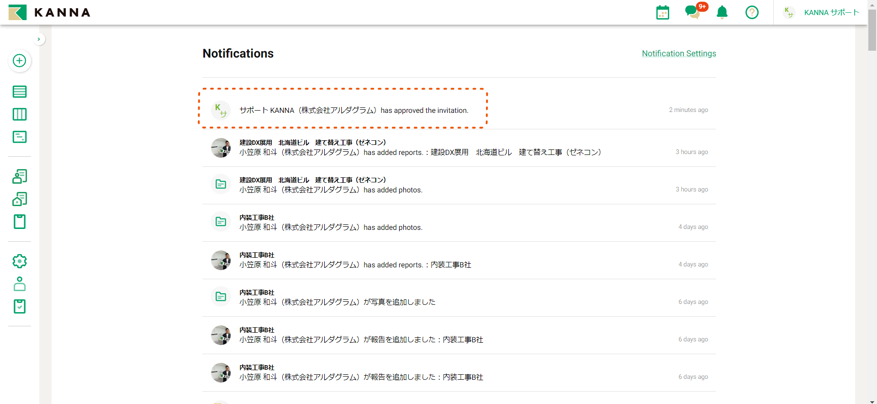Open the Gantt chart icon in sidebar
877x404 pixels.
(x=19, y=137)
